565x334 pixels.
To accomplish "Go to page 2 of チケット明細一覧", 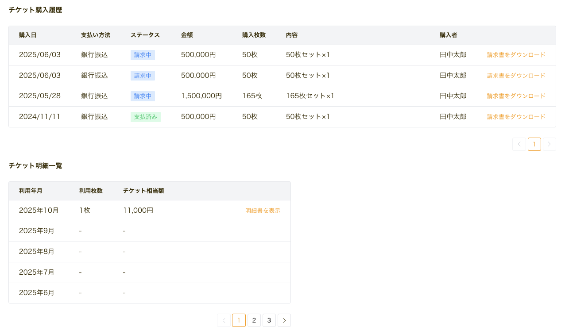I will click(254, 320).
